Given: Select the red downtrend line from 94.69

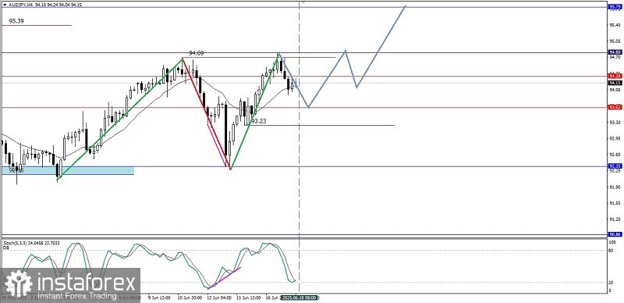Looking at the screenshot, I should [206, 113].
